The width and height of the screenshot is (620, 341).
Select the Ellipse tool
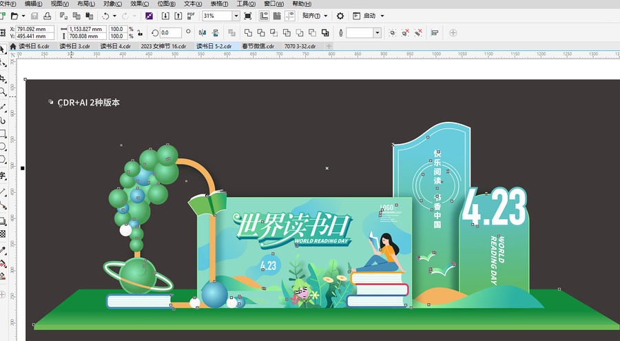3,146
